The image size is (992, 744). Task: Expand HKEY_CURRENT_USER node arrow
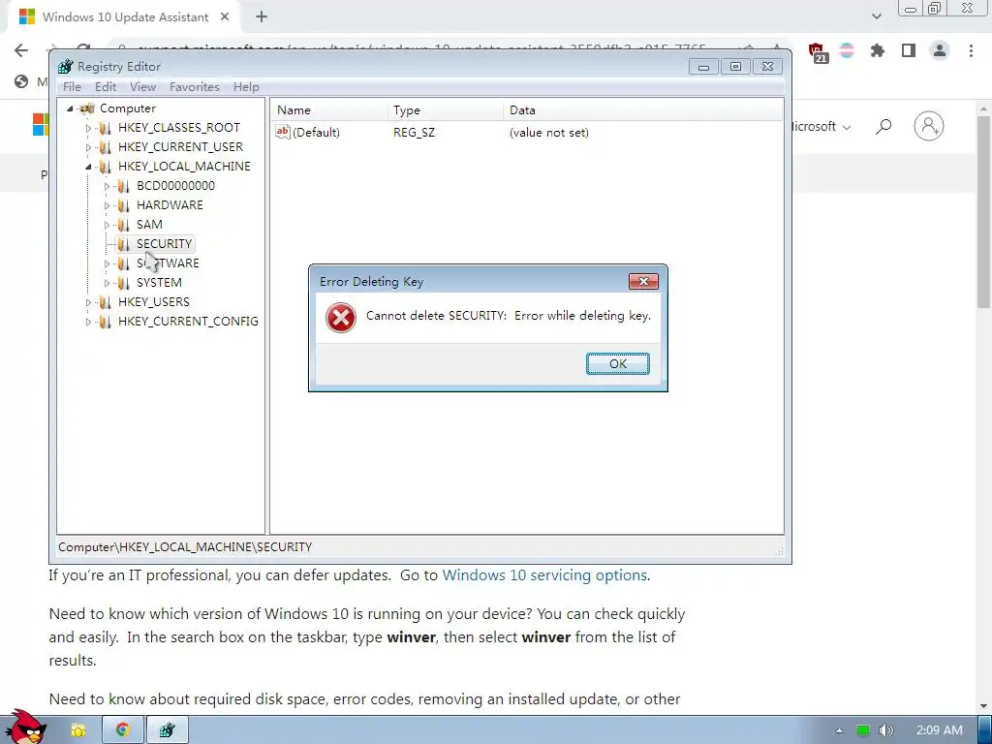point(88,147)
